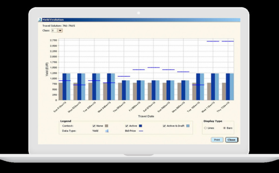This screenshot has width=279, height=173.
Task: Toggle the Active context checkbox
Action: [126, 126]
